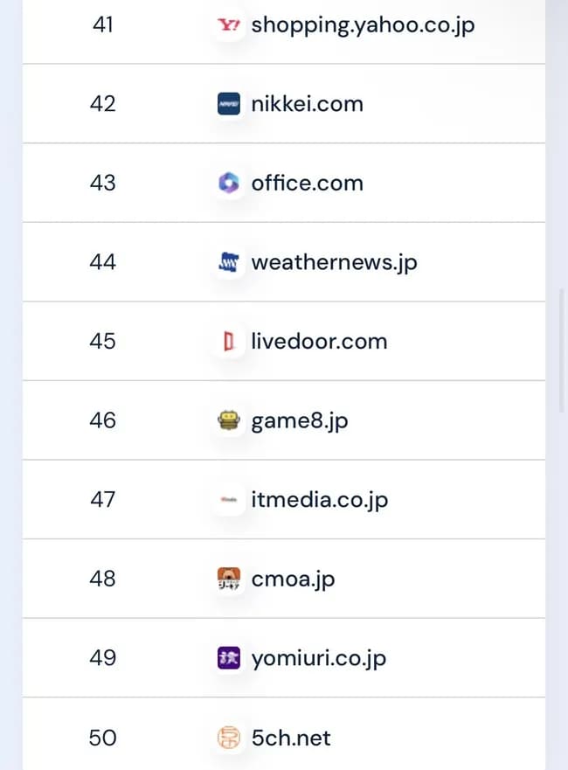Screen dimensions: 568x770
Task: Open the yomiuri.co.jp link
Action: (x=319, y=657)
